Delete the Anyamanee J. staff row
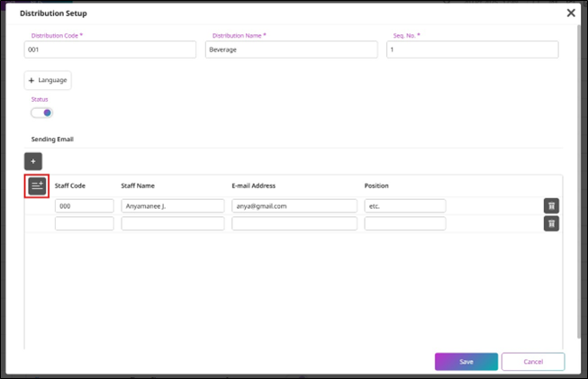This screenshot has height=379, width=588. [x=551, y=206]
